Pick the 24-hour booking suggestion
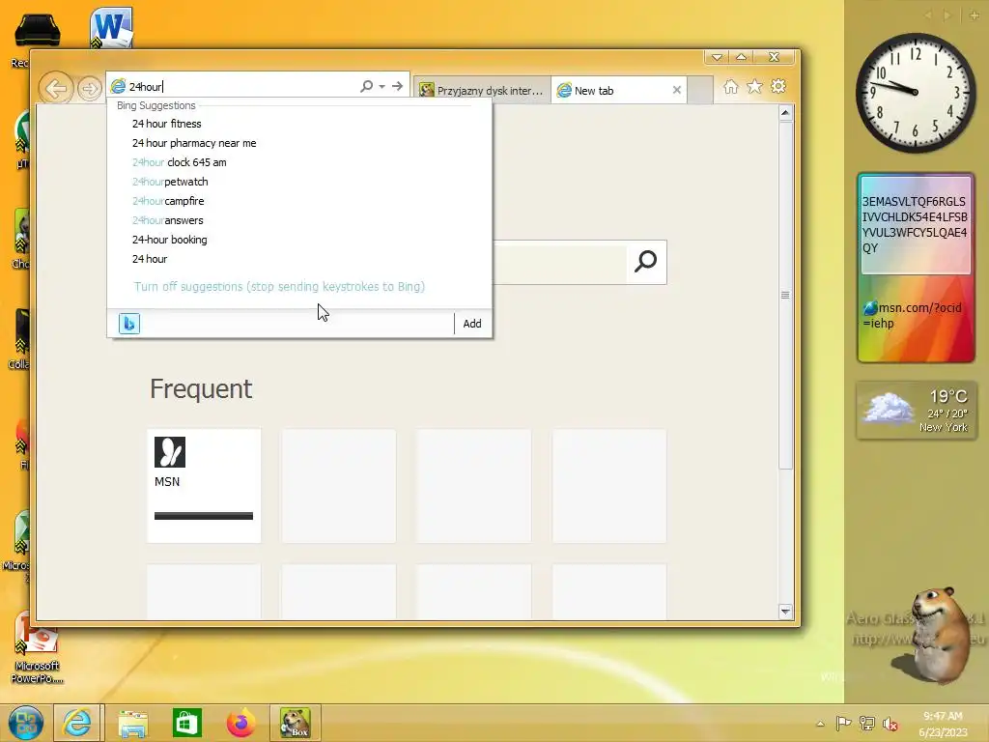This screenshot has width=989, height=742. coord(299,240)
